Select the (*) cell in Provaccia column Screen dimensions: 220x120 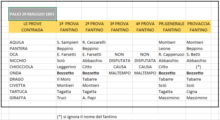pos(198,67)
